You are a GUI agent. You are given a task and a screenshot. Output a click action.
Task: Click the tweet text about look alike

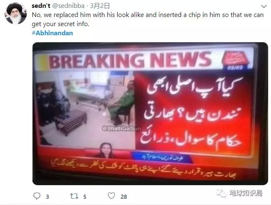click(x=148, y=19)
